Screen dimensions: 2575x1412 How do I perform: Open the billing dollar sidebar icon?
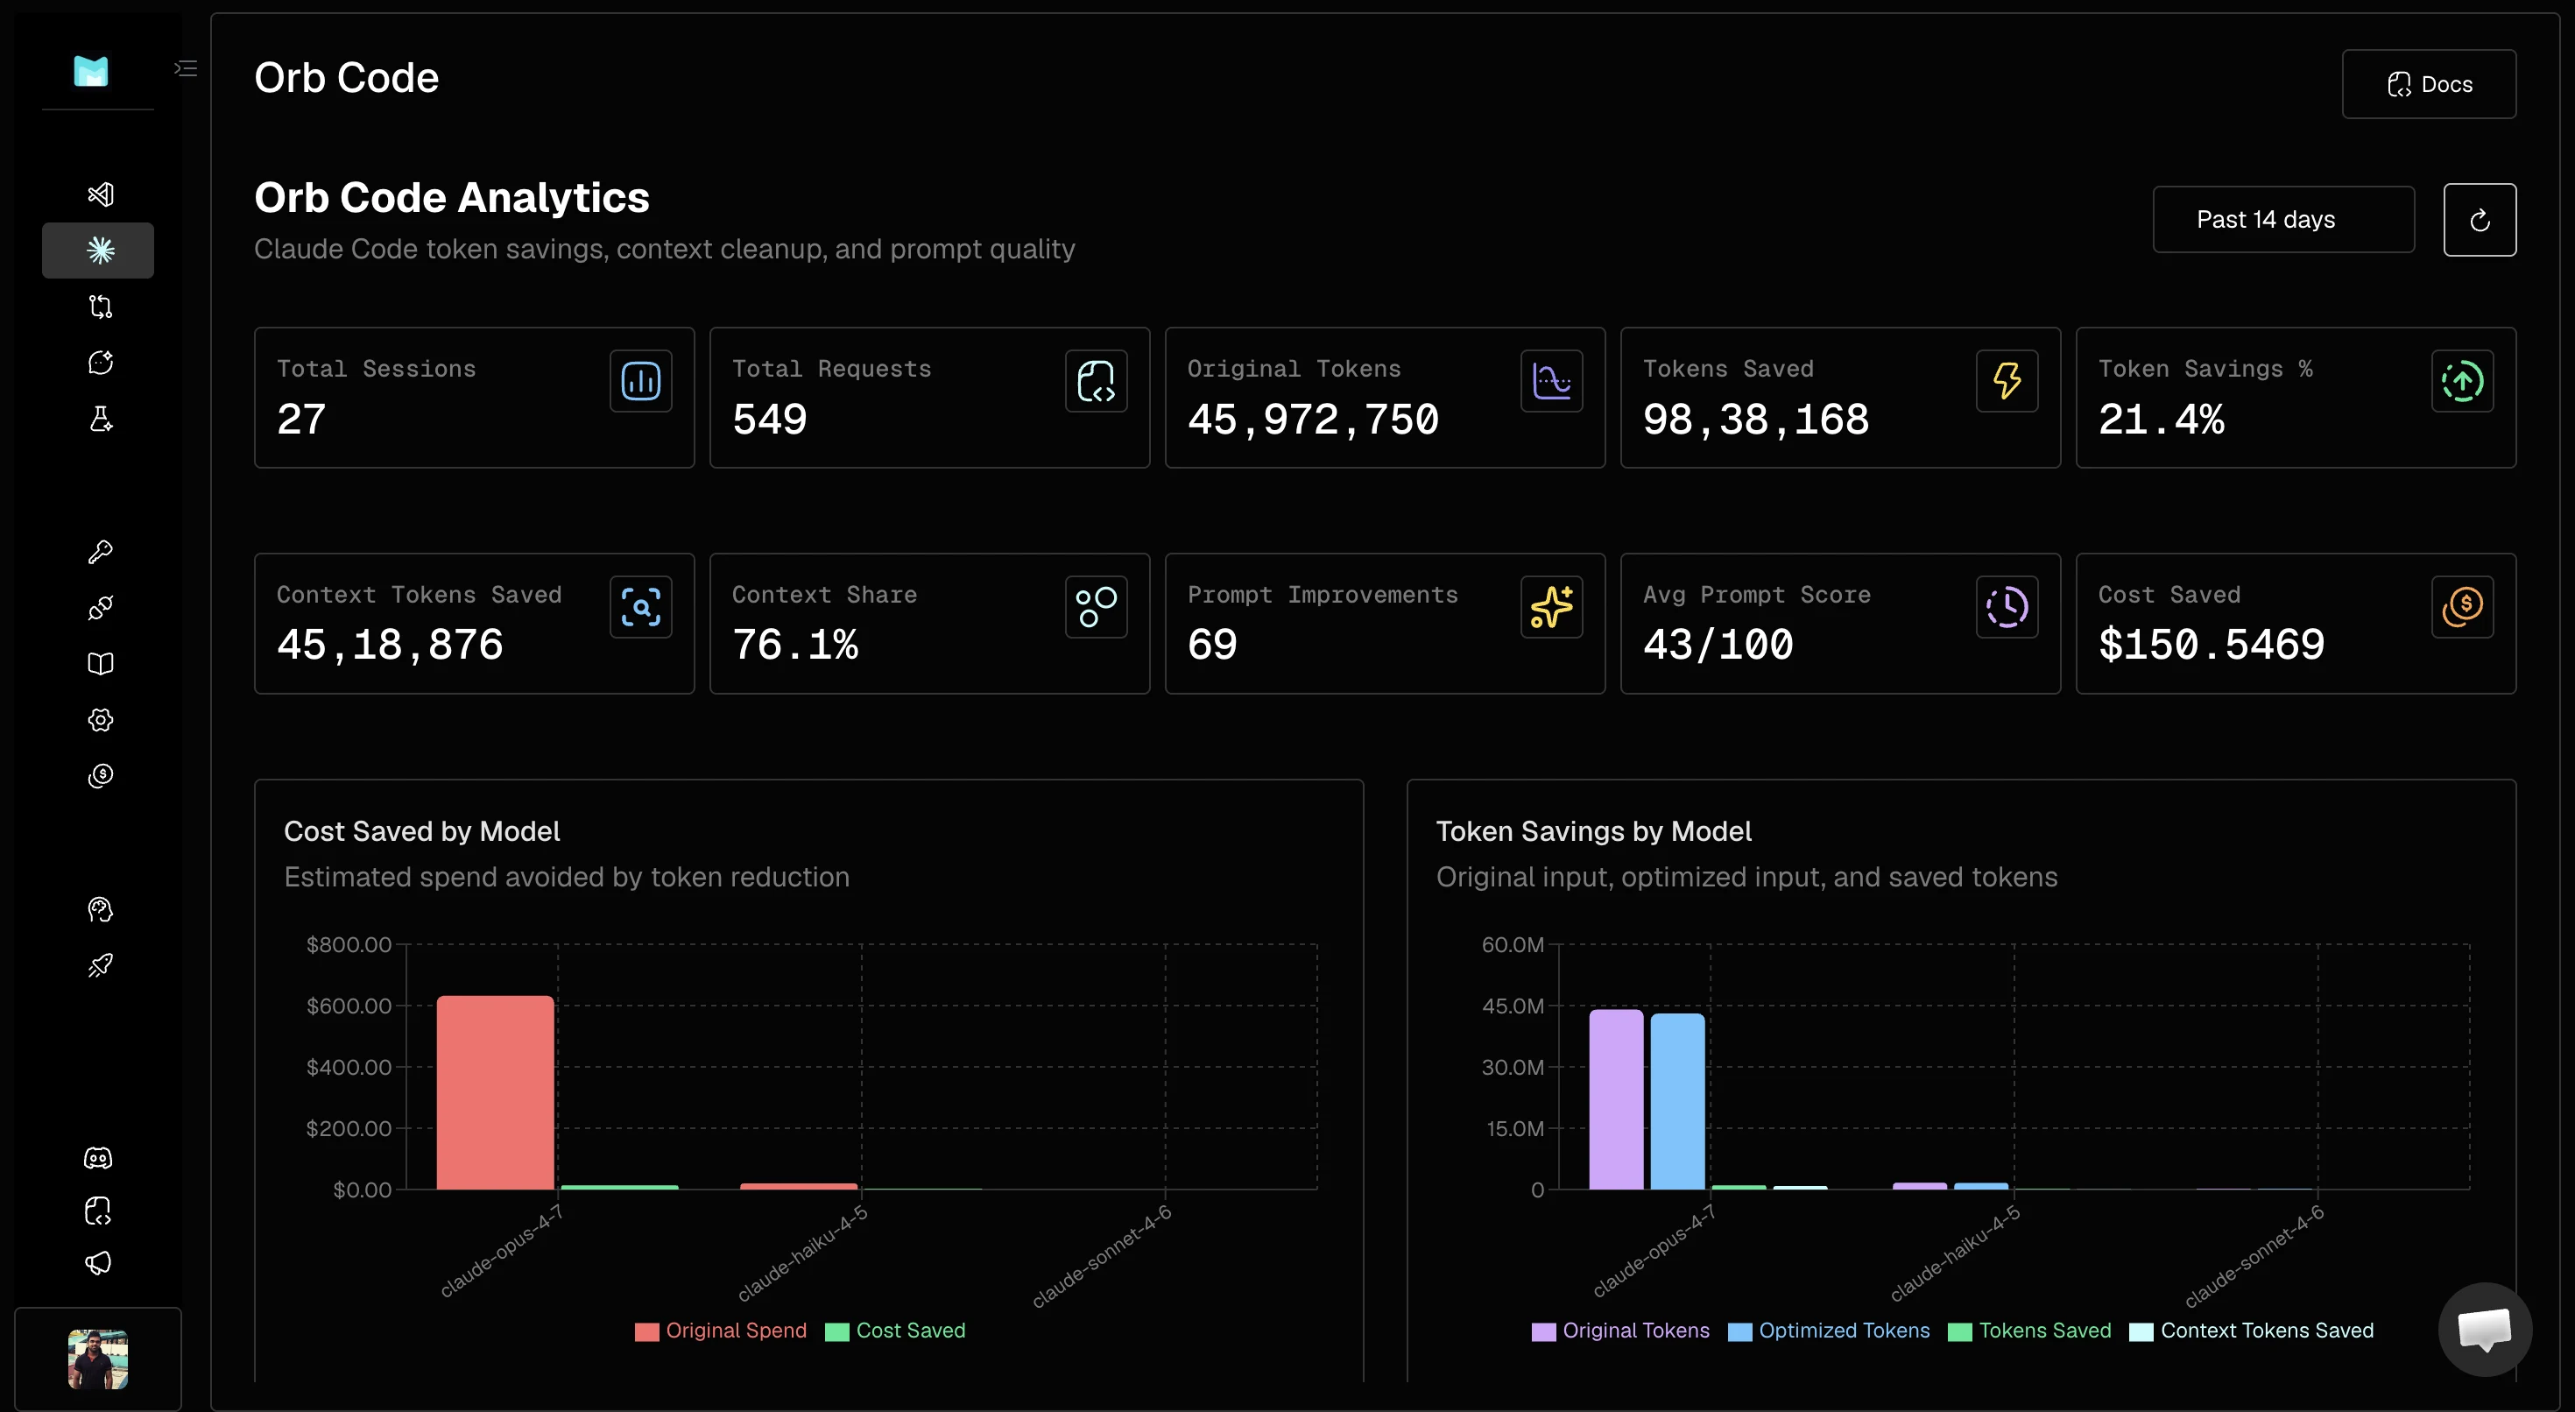(100, 776)
